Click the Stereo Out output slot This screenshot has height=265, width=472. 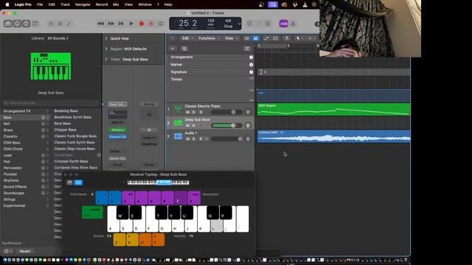click(x=117, y=158)
